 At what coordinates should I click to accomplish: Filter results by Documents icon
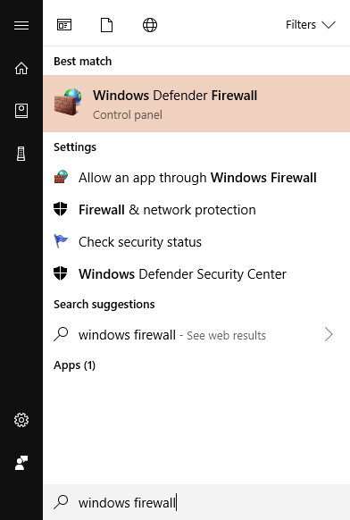107,25
